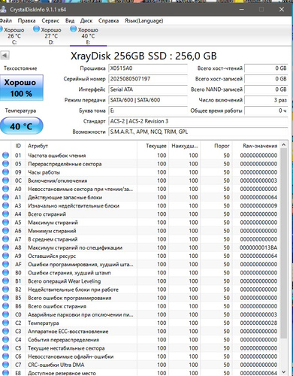Select the Оставшийся ресурс attribute row

coord(140,256)
